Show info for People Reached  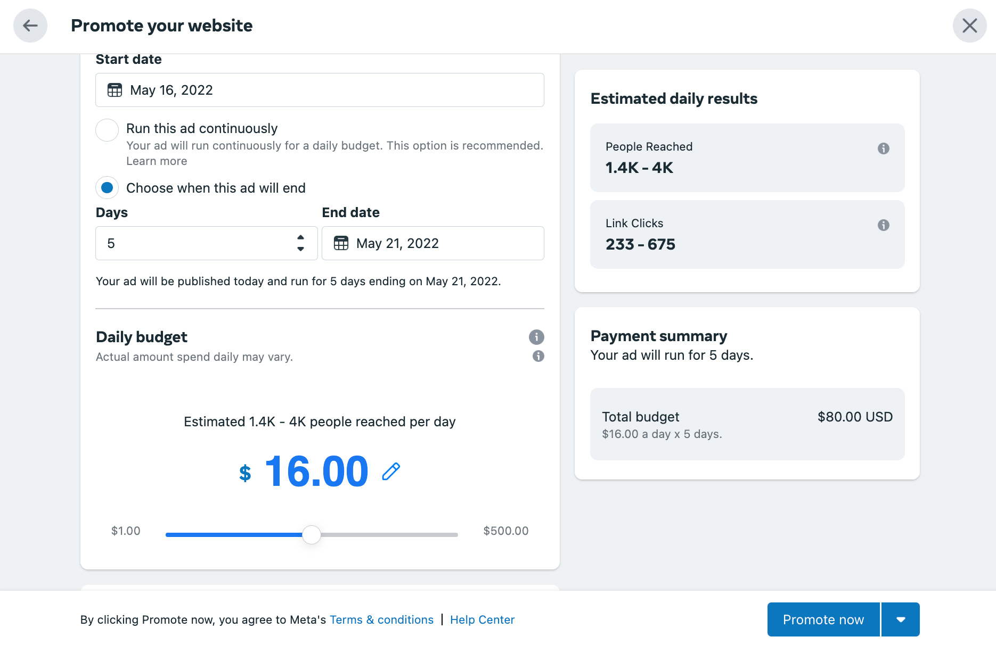tap(883, 148)
